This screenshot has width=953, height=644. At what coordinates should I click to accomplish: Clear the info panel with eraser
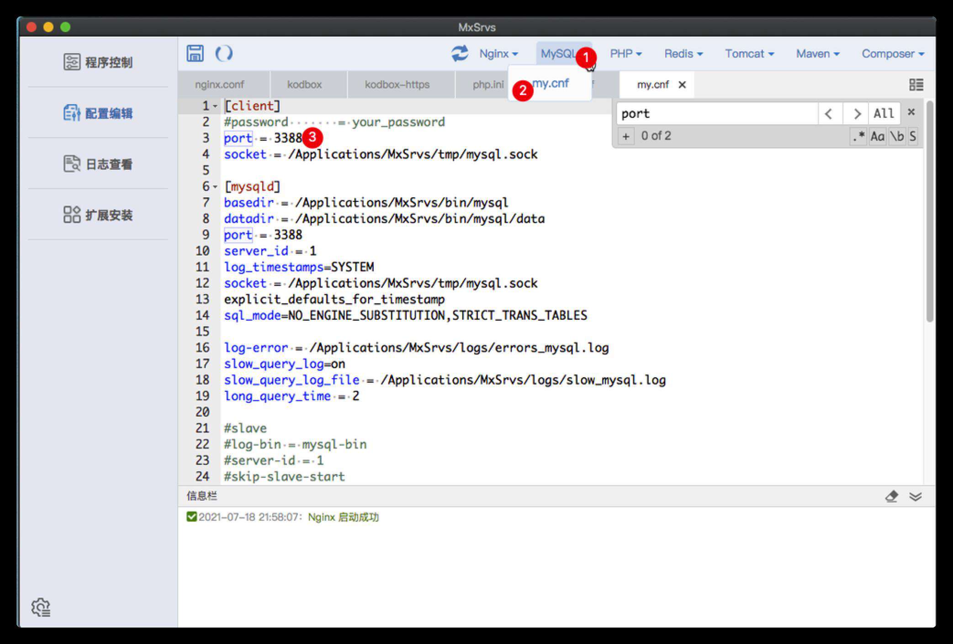(891, 496)
